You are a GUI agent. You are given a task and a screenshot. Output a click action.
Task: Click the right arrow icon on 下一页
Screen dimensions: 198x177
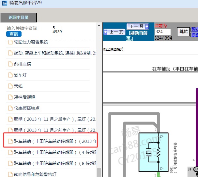[x=147, y=26]
